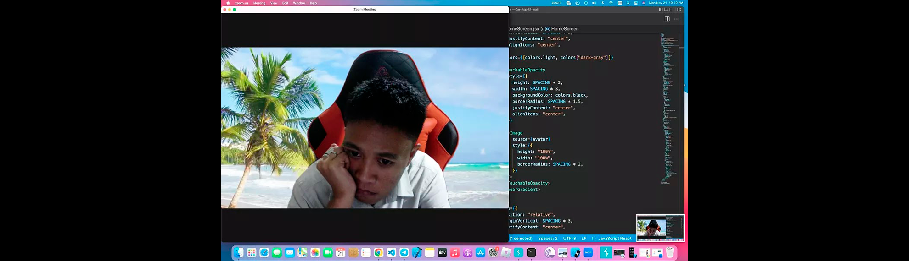Toggle the bottom panel layout icon
This screenshot has width=909, height=261.
(x=666, y=9)
